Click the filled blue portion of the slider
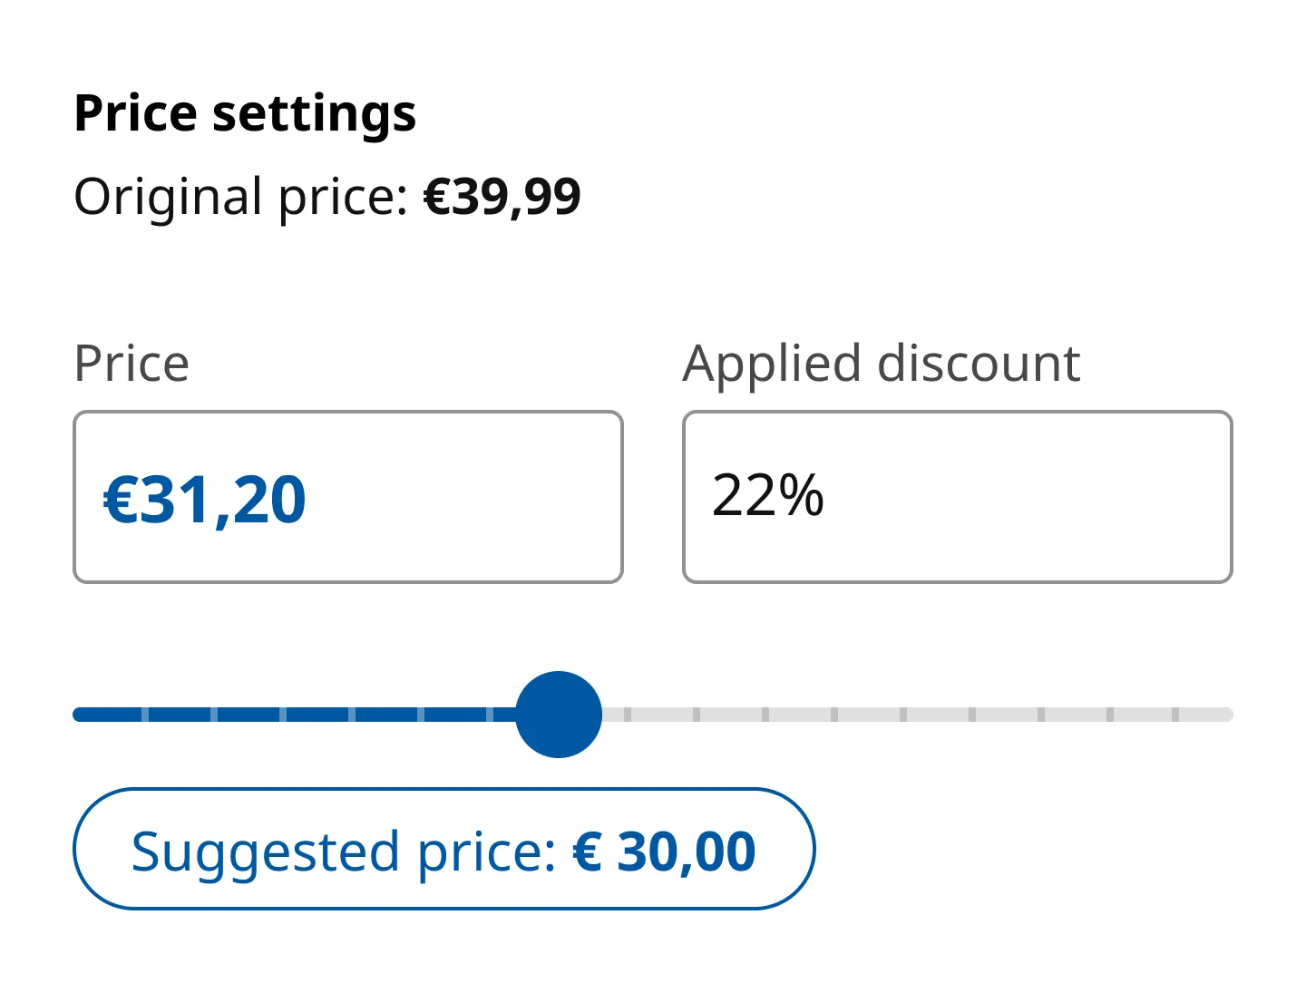Image resolution: width=1306 pixels, height=983 pixels. point(317,715)
